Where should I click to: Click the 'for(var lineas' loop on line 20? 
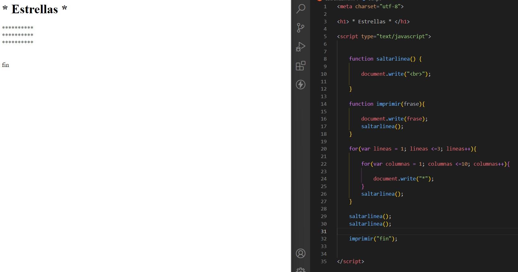coord(413,149)
